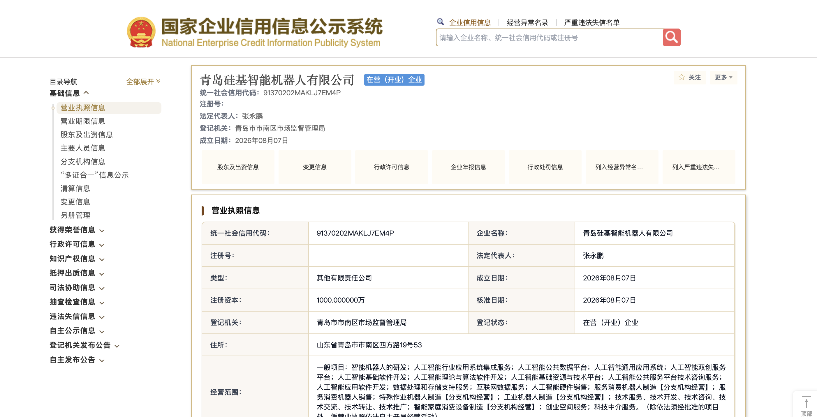This screenshot has height=417, width=817.
Task: Expand the 自主发布公告 section
Action: point(77,360)
